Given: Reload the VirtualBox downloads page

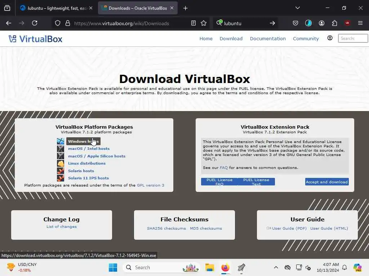Looking at the screenshot, I should point(35,23).
